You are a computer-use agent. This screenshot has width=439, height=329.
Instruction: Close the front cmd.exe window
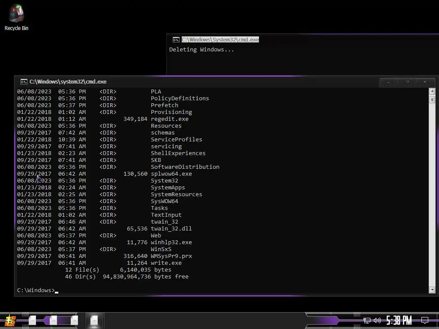click(425, 82)
